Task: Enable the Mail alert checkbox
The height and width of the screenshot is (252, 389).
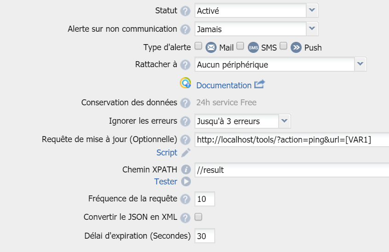Action: pos(198,46)
